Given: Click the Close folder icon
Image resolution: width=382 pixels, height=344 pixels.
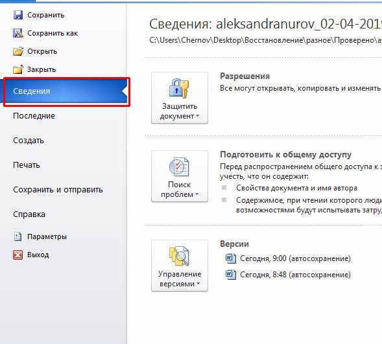Looking at the screenshot, I should pos(18,69).
